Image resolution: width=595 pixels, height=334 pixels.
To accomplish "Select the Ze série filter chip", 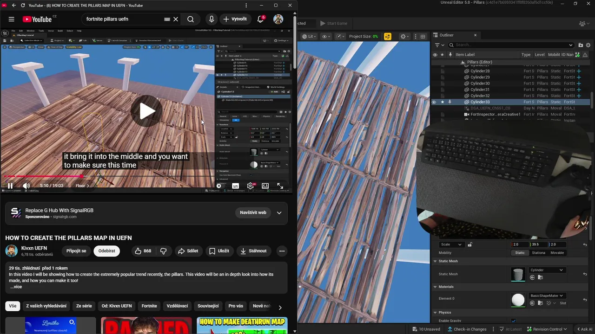I will 84,306.
